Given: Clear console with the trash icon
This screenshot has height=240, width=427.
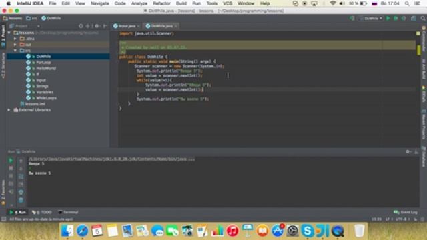Looking at the screenshot, I should (x=21, y=200).
